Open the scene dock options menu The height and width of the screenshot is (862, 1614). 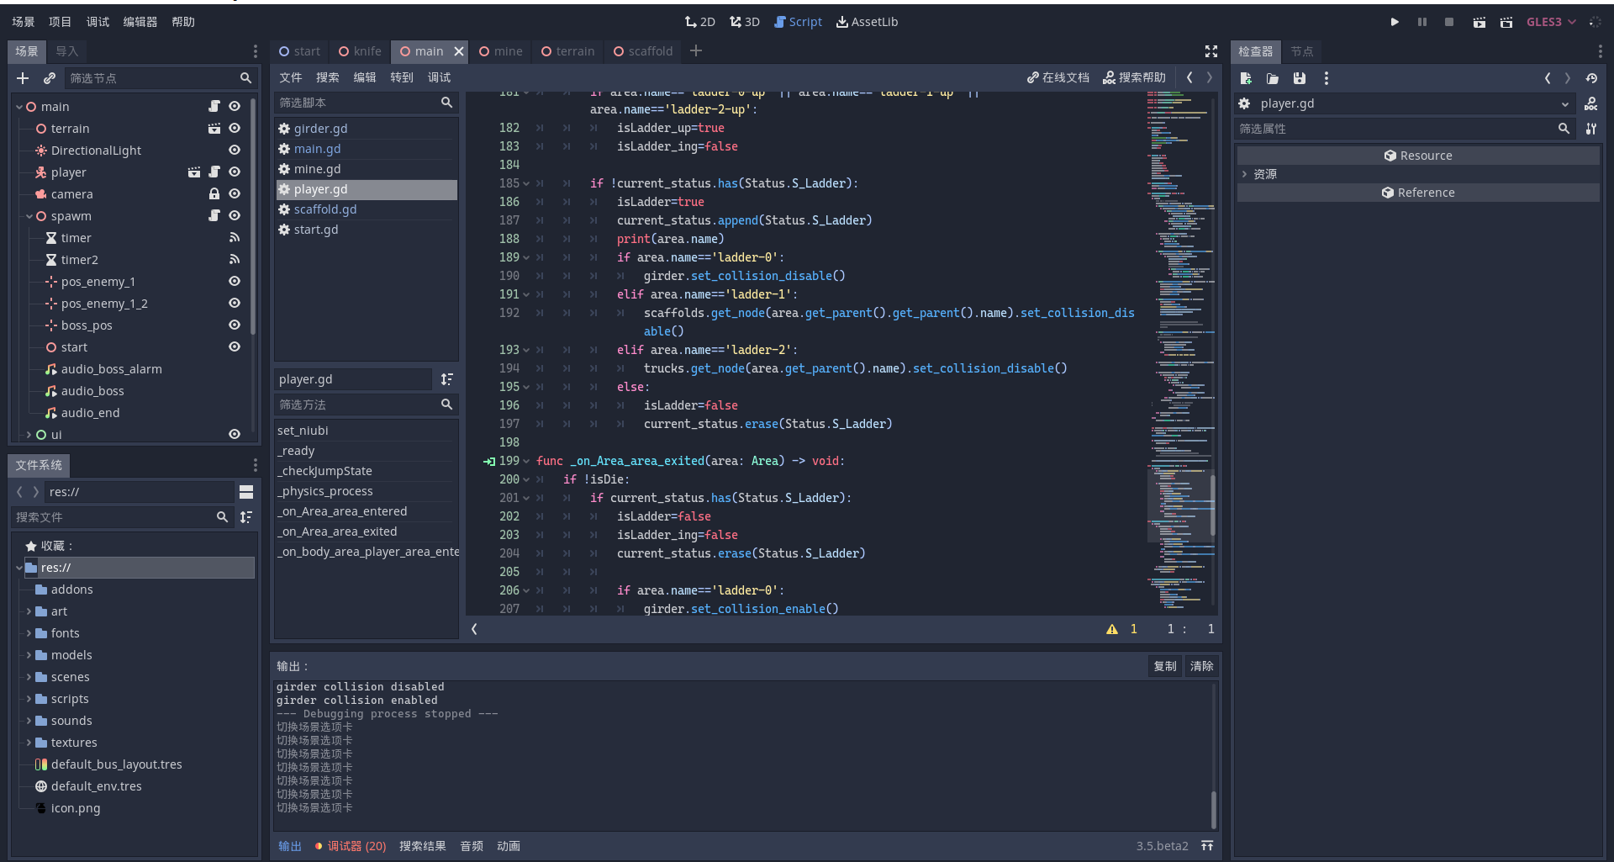tap(256, 51)
